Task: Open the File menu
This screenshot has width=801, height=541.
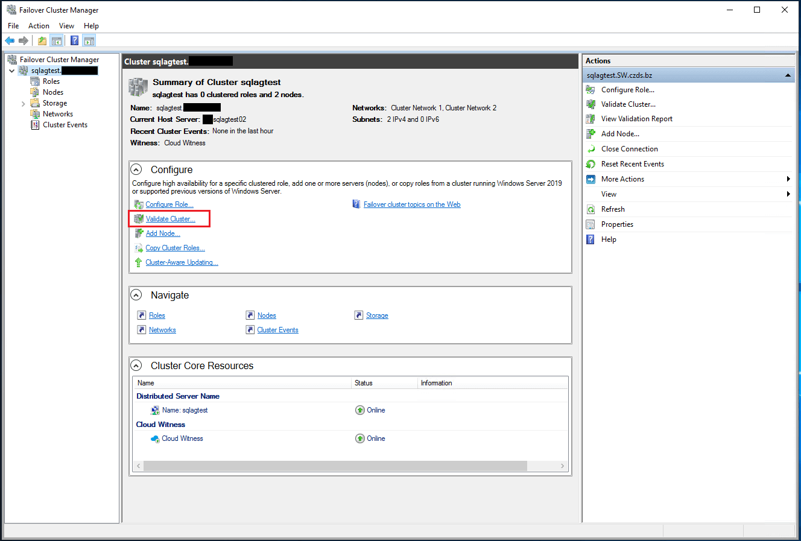Action: pyautogui.click(x=14, y=26)
